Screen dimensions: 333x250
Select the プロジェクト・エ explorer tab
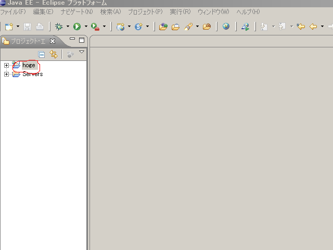[x=28, y=41]
